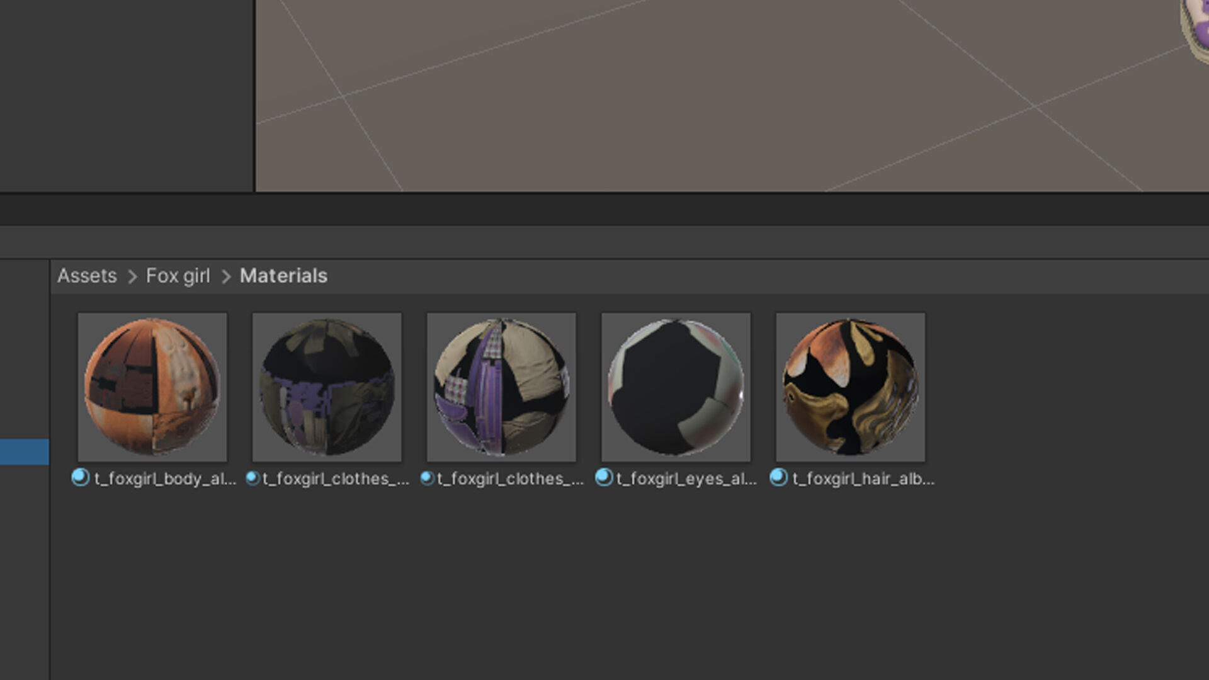Select the highlighted blue folder row in sidebar
This screenshot has width=1209, height=680.
(x=24, y=451)
